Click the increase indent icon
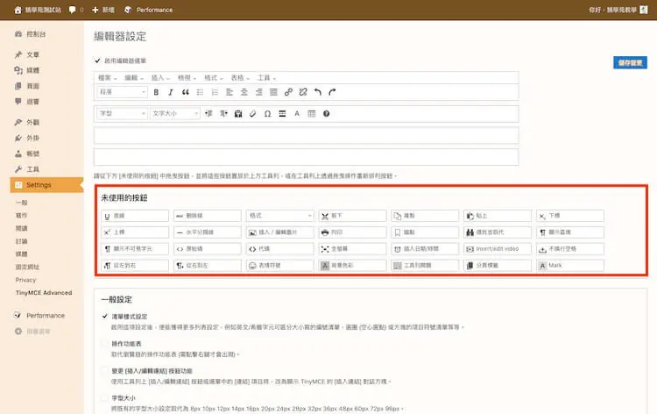Screen dimensions: 657x414 223,114
